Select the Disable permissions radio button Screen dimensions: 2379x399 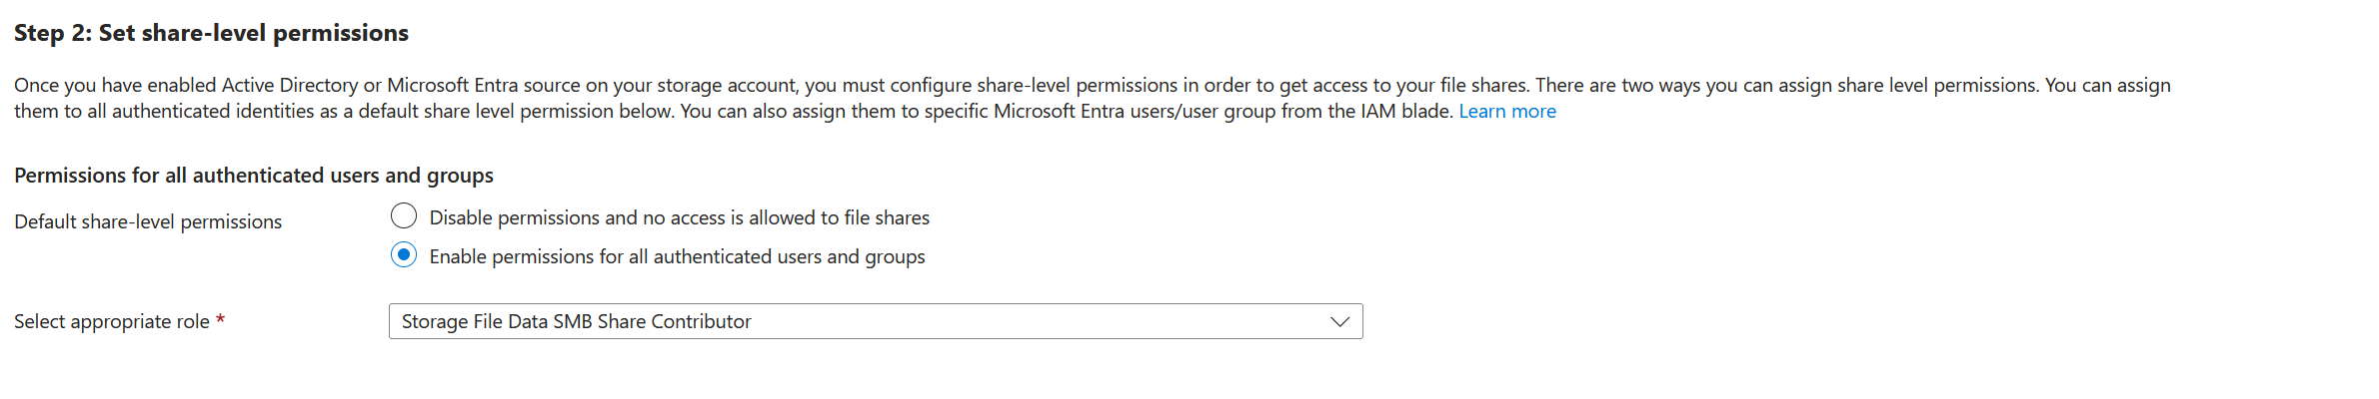[404, 216]
